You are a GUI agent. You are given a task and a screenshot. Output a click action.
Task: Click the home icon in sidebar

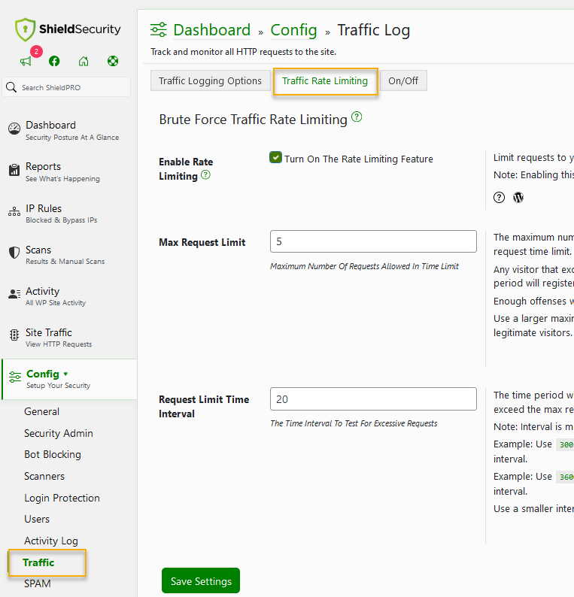pos(84,61)
